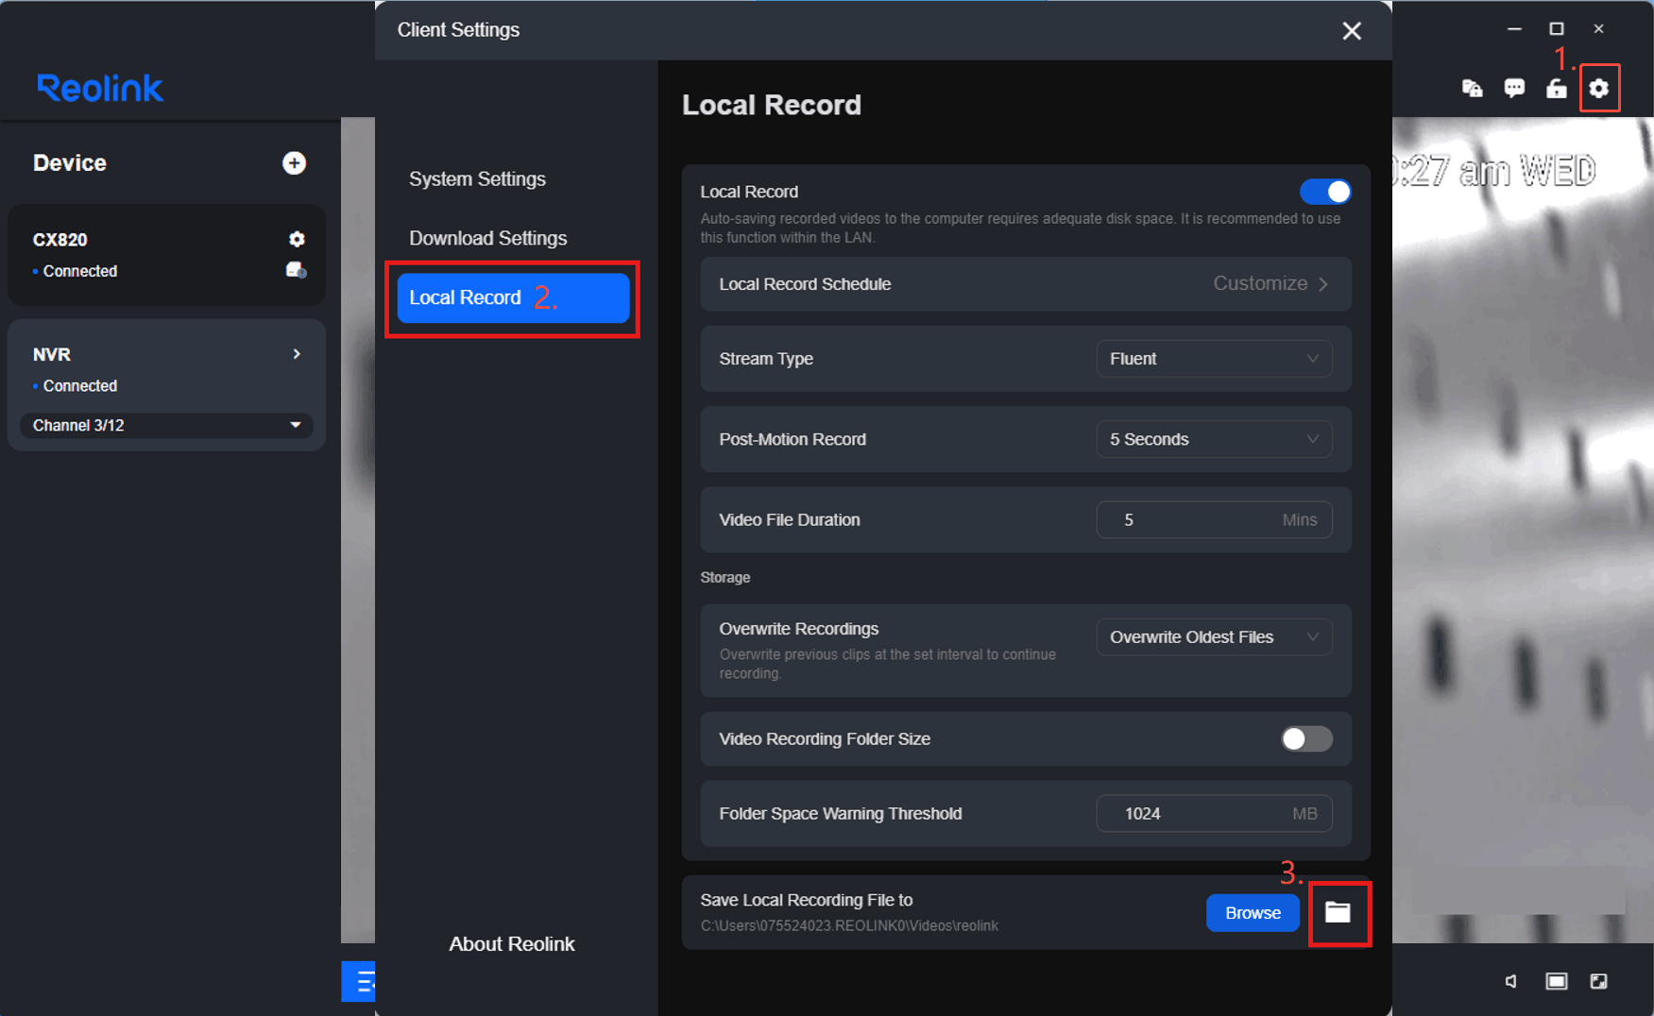The height and width of the screenshot is (1016, 1654).
Task: Open the Stream Type dropdown
Action: coord(1214,359)
